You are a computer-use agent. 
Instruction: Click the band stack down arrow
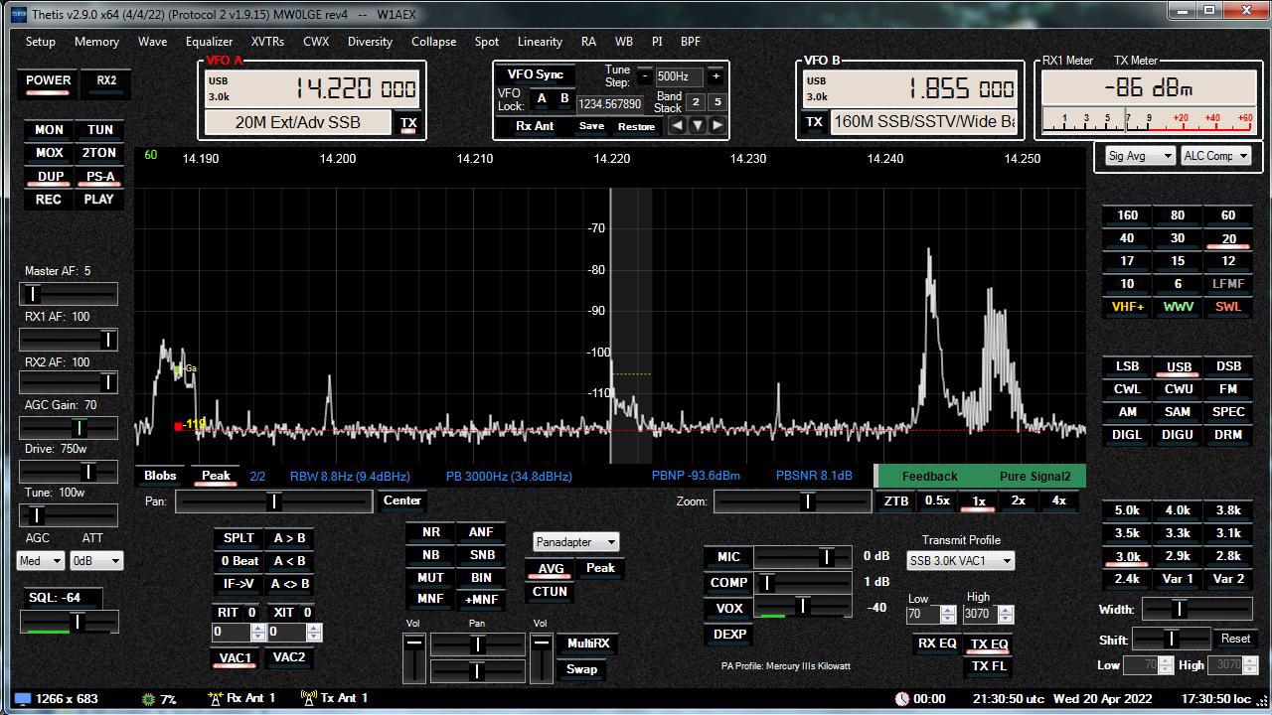pyautogui.click(x=698, y=125)
